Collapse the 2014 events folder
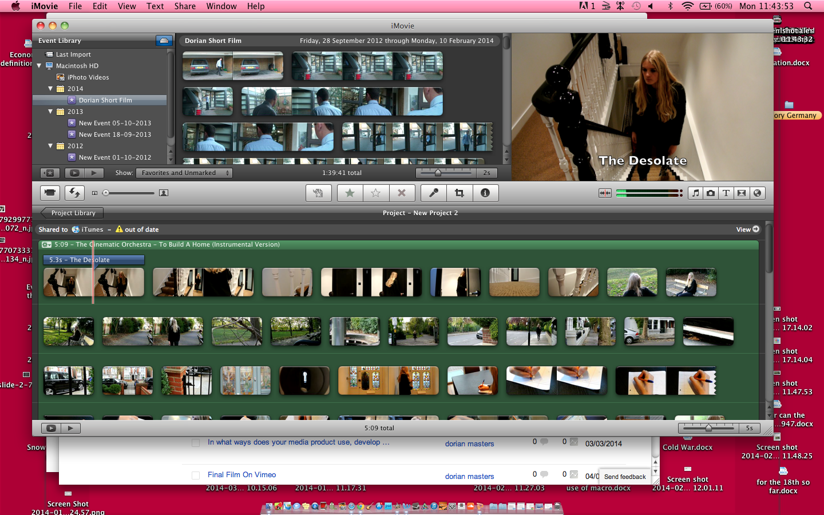Image resolution: width=824 pixels, height=515 pixels. tap(50, 89)
